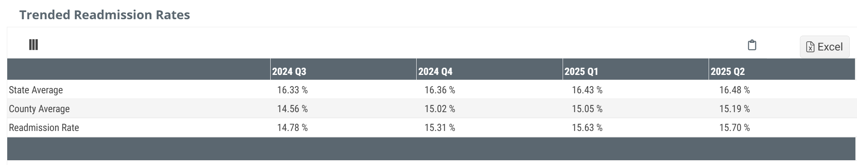The width and height of the screenshot is (857, 165).
Task: Select the 16.36 % State Average cell
Action: (x=440, y=90)
